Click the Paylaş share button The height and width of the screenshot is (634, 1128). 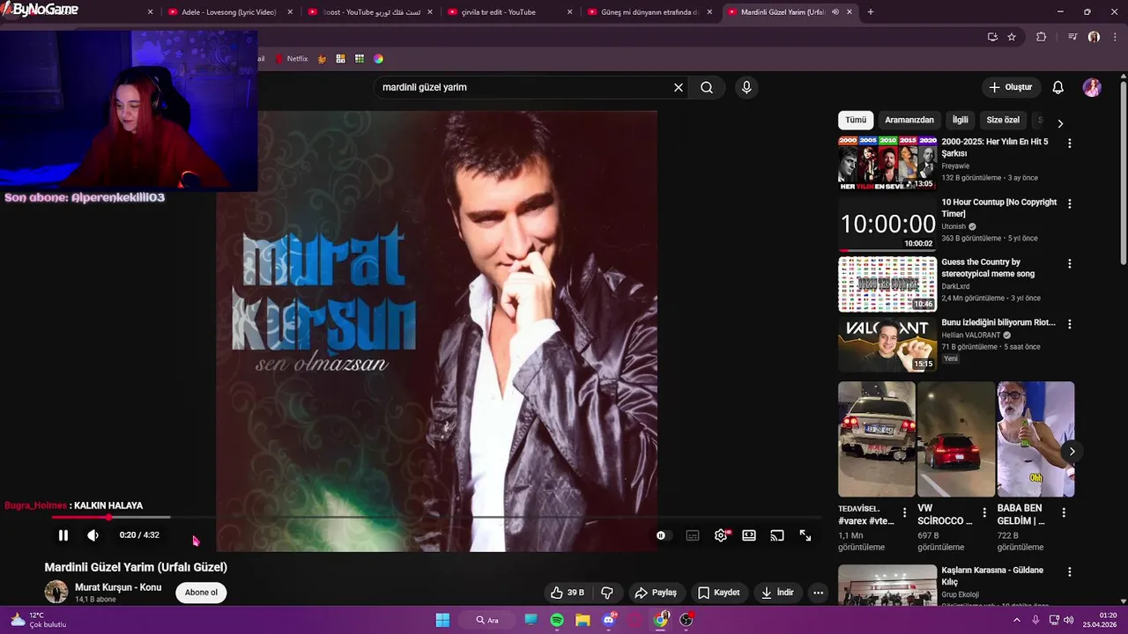point(656,593)
